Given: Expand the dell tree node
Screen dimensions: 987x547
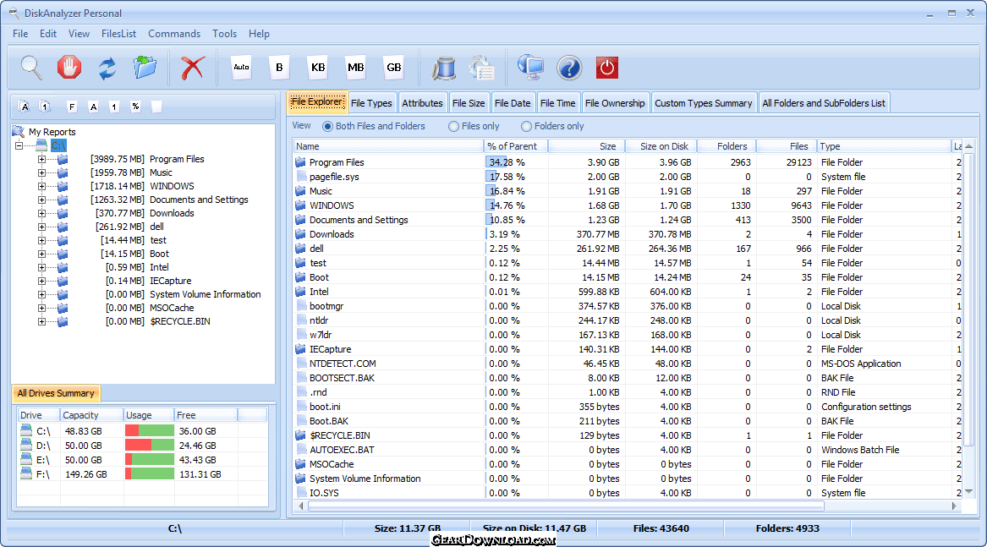Looking at the screenshot, I should coord(41,227).
